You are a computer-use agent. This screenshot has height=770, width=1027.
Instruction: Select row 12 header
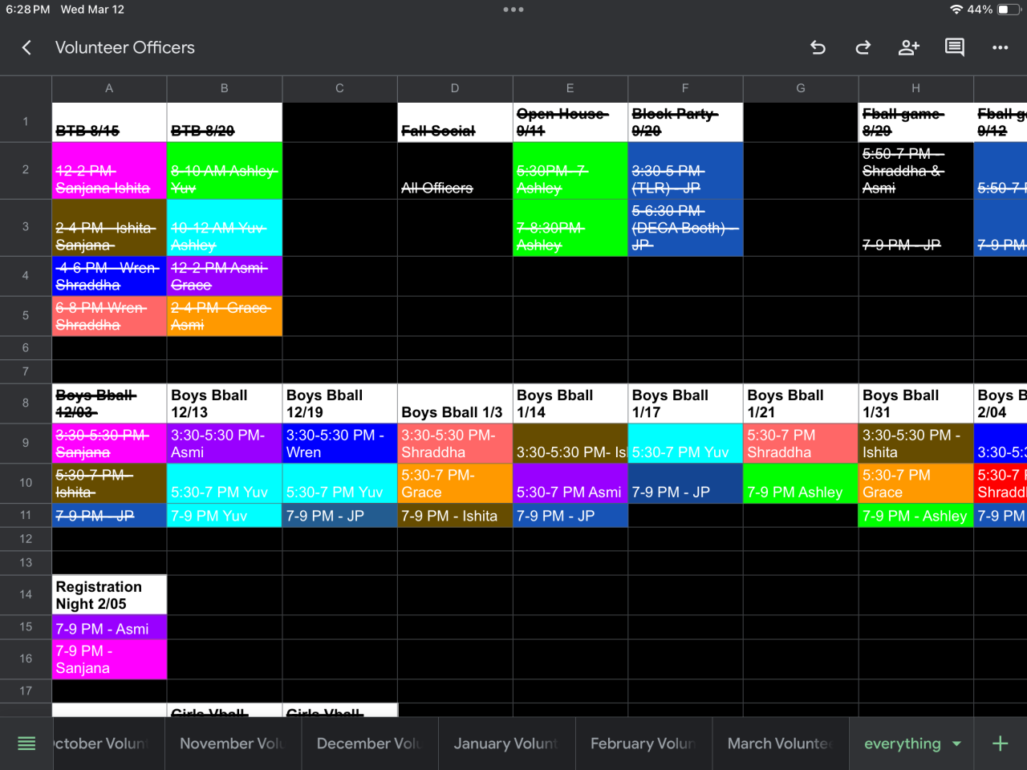(x=26, y=539)
